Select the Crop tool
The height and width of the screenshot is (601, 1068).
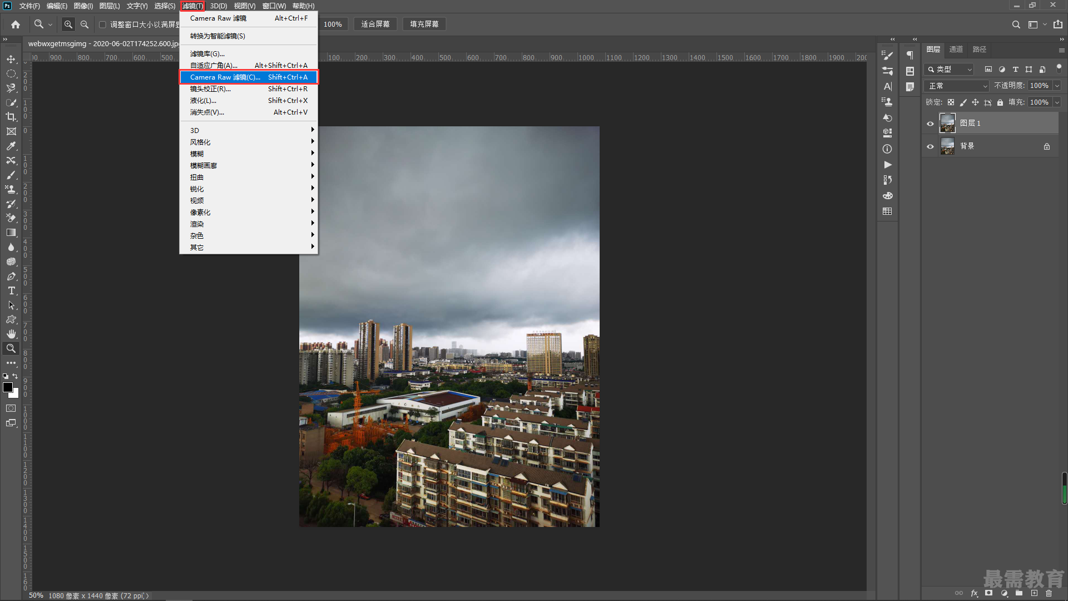(11, 117)
